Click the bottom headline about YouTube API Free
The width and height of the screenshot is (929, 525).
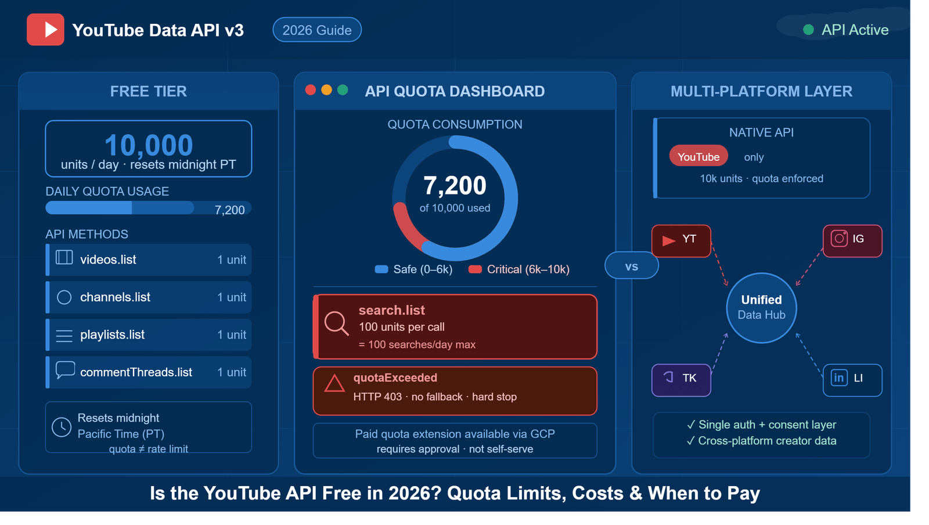[455, 493]
